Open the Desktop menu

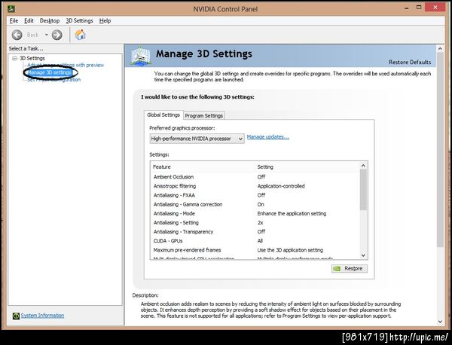(50, 21)
